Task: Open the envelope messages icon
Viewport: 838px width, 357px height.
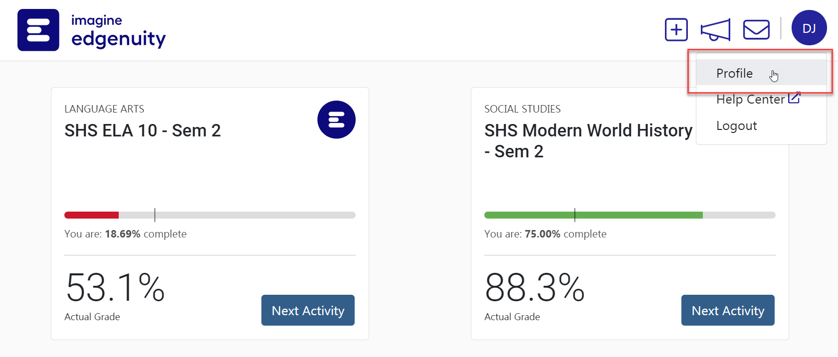Action: pyautogui.click(x=756, y=29)
